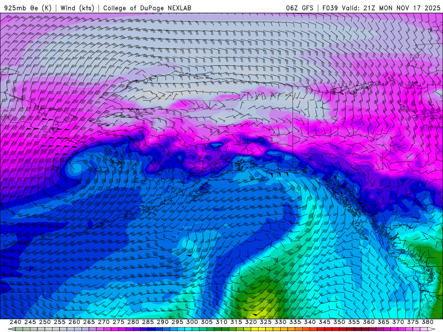Click the 360 legend value

coord(369,322)
